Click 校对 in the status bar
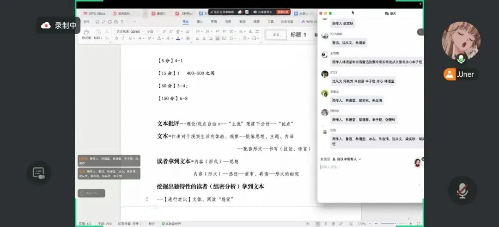The height and width of the screenshot is (227, 499). pyautogui.click(x=152, y=224)
